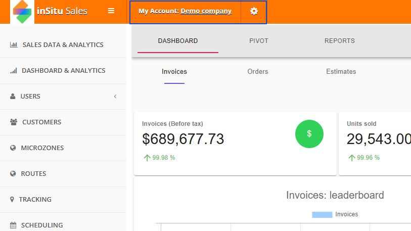Screen dimensions: 411x231
Task: Open the Routes sidebar item
Action: coord(63,173)
